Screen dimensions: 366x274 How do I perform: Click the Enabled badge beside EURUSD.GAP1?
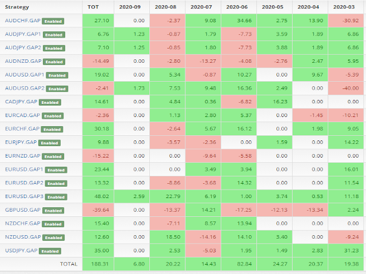(x=56, y=170)
